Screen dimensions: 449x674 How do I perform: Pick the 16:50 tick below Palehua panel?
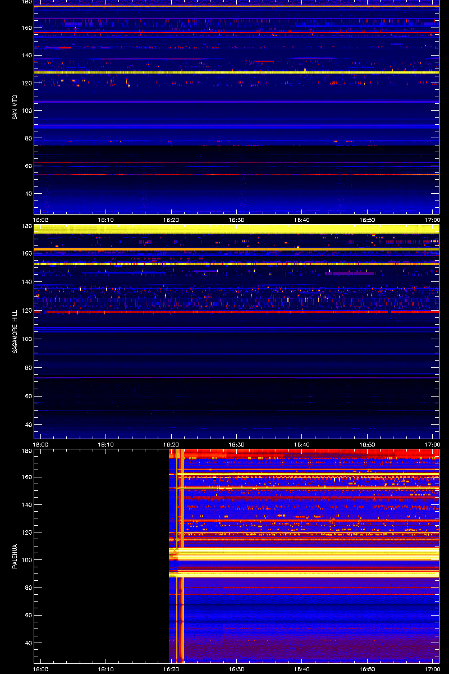point(368,669)
